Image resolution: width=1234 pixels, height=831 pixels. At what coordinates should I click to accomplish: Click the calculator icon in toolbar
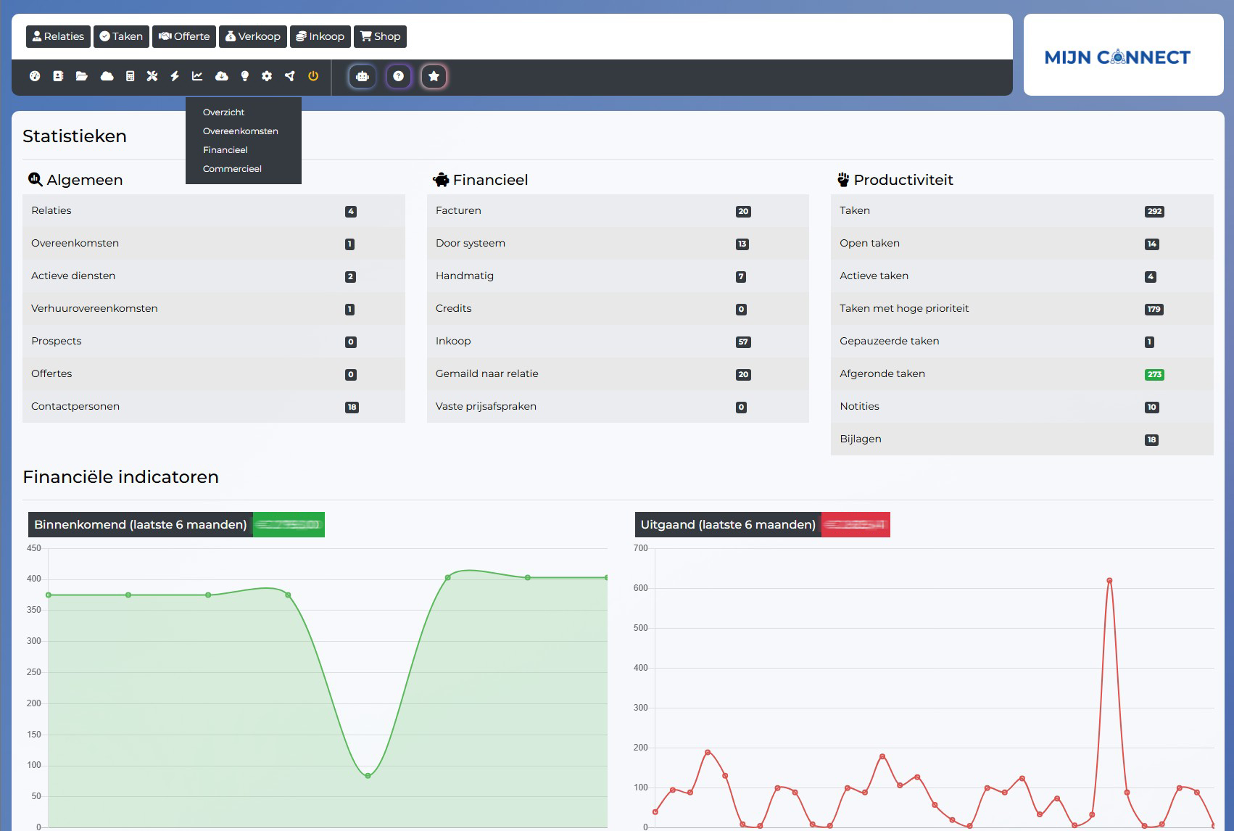click(x=130, y=76)
